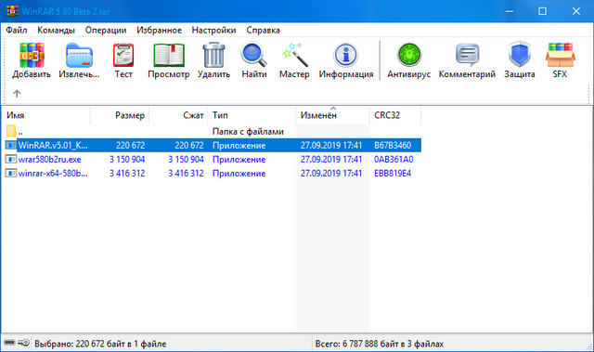Click the size value 3 416 312 in Размер

[x=127, y=174]
